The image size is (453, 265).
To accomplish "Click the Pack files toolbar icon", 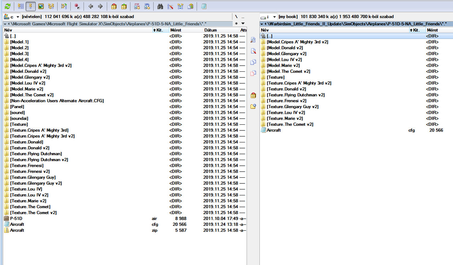I will 113,6.
